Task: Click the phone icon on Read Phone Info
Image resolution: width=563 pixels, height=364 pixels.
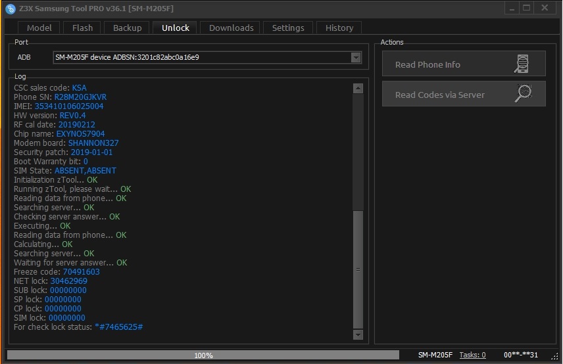Action: coord(522,64)
